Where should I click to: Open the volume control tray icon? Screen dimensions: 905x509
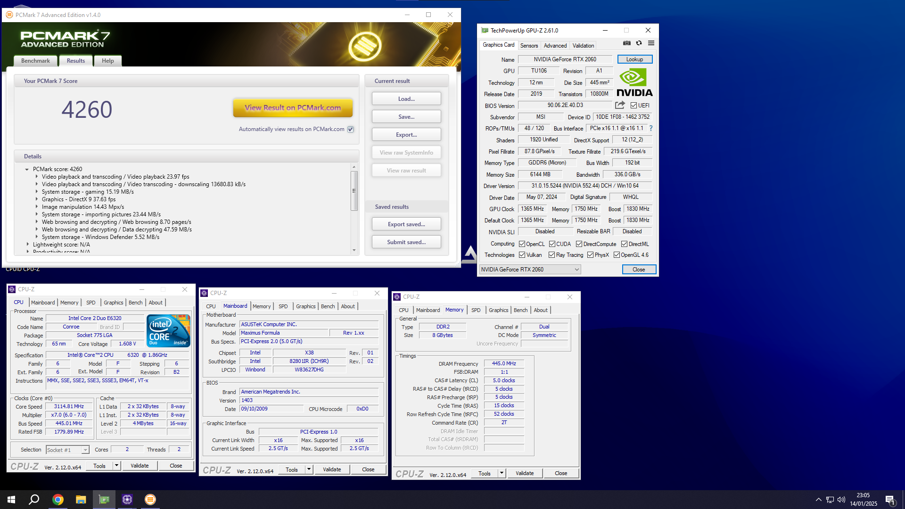[841, 500]
